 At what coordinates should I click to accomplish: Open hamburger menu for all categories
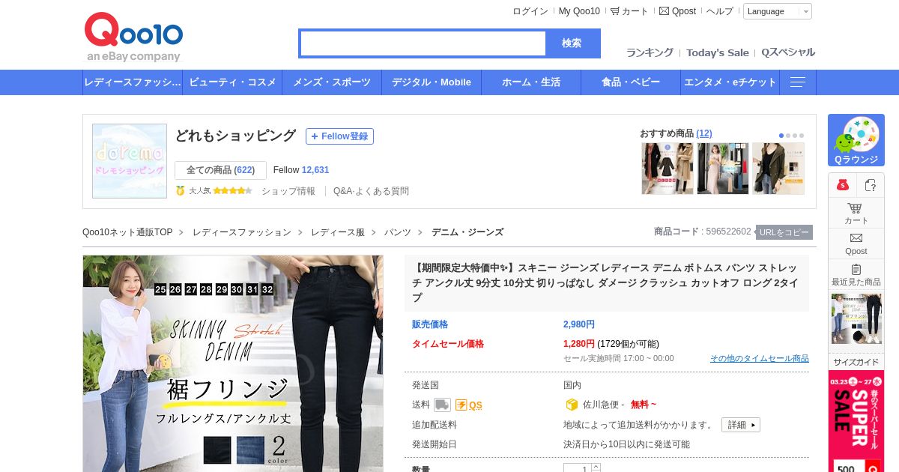(x=798, y=82)
